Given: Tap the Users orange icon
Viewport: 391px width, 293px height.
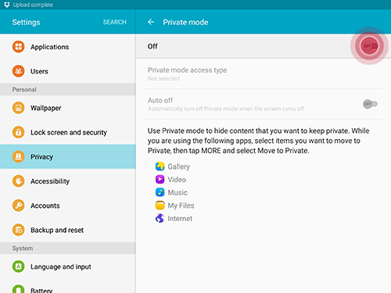Looking at the screenshot, I should click(x=18, y=71).
